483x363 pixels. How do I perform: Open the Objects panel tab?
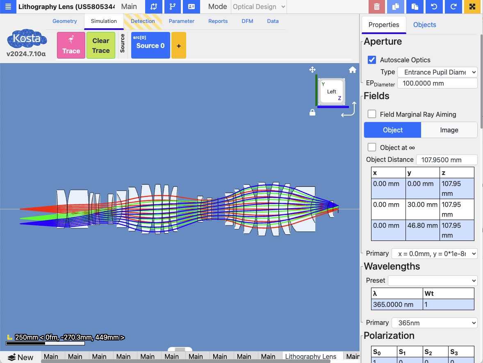424,25
